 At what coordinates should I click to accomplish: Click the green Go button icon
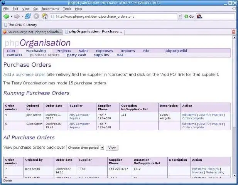[x=186, y=16]
